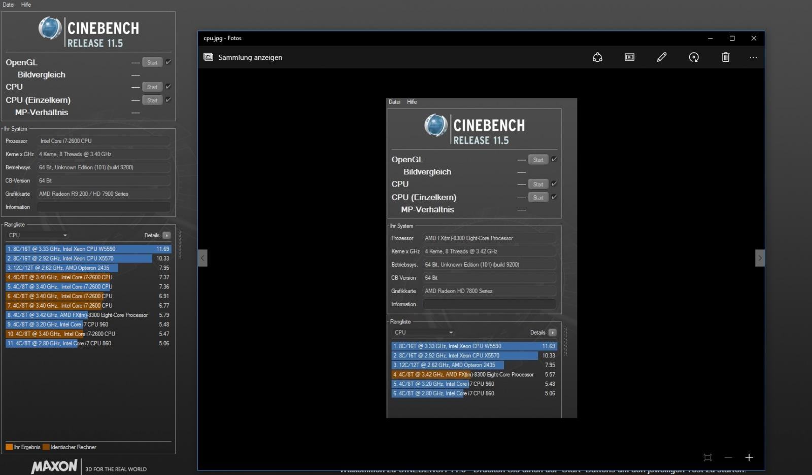Open the Datei menu in Cinebench
This screenshot has height=475, width=812.
click(x=9, y=5)
